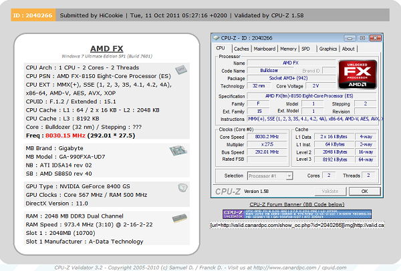Click the GPU icon beside GPU Type
Image resolution: width=401 pixels, height=271 pixels.
182,188
